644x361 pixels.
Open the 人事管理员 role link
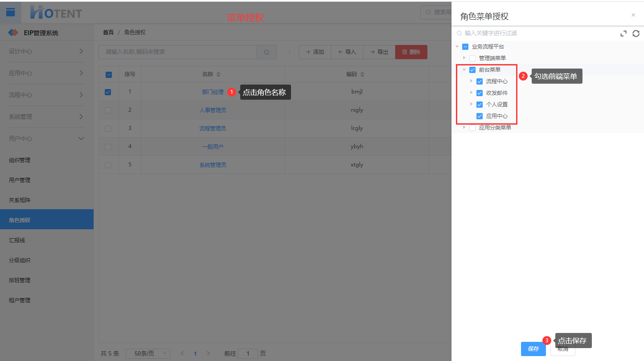[213, 110]
